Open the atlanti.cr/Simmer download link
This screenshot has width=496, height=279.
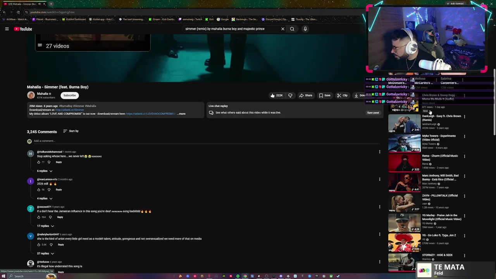[69, 110]
